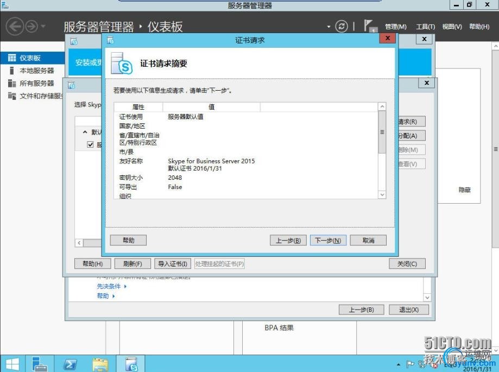
Task: Click the 证书请求 title bar icon
Action: (110, 40)
